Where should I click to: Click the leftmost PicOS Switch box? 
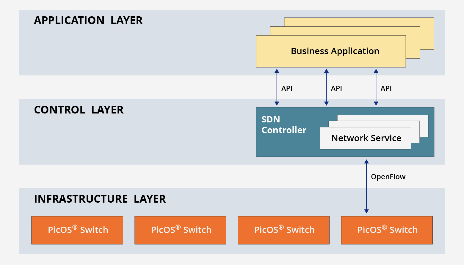pos(77,230)
